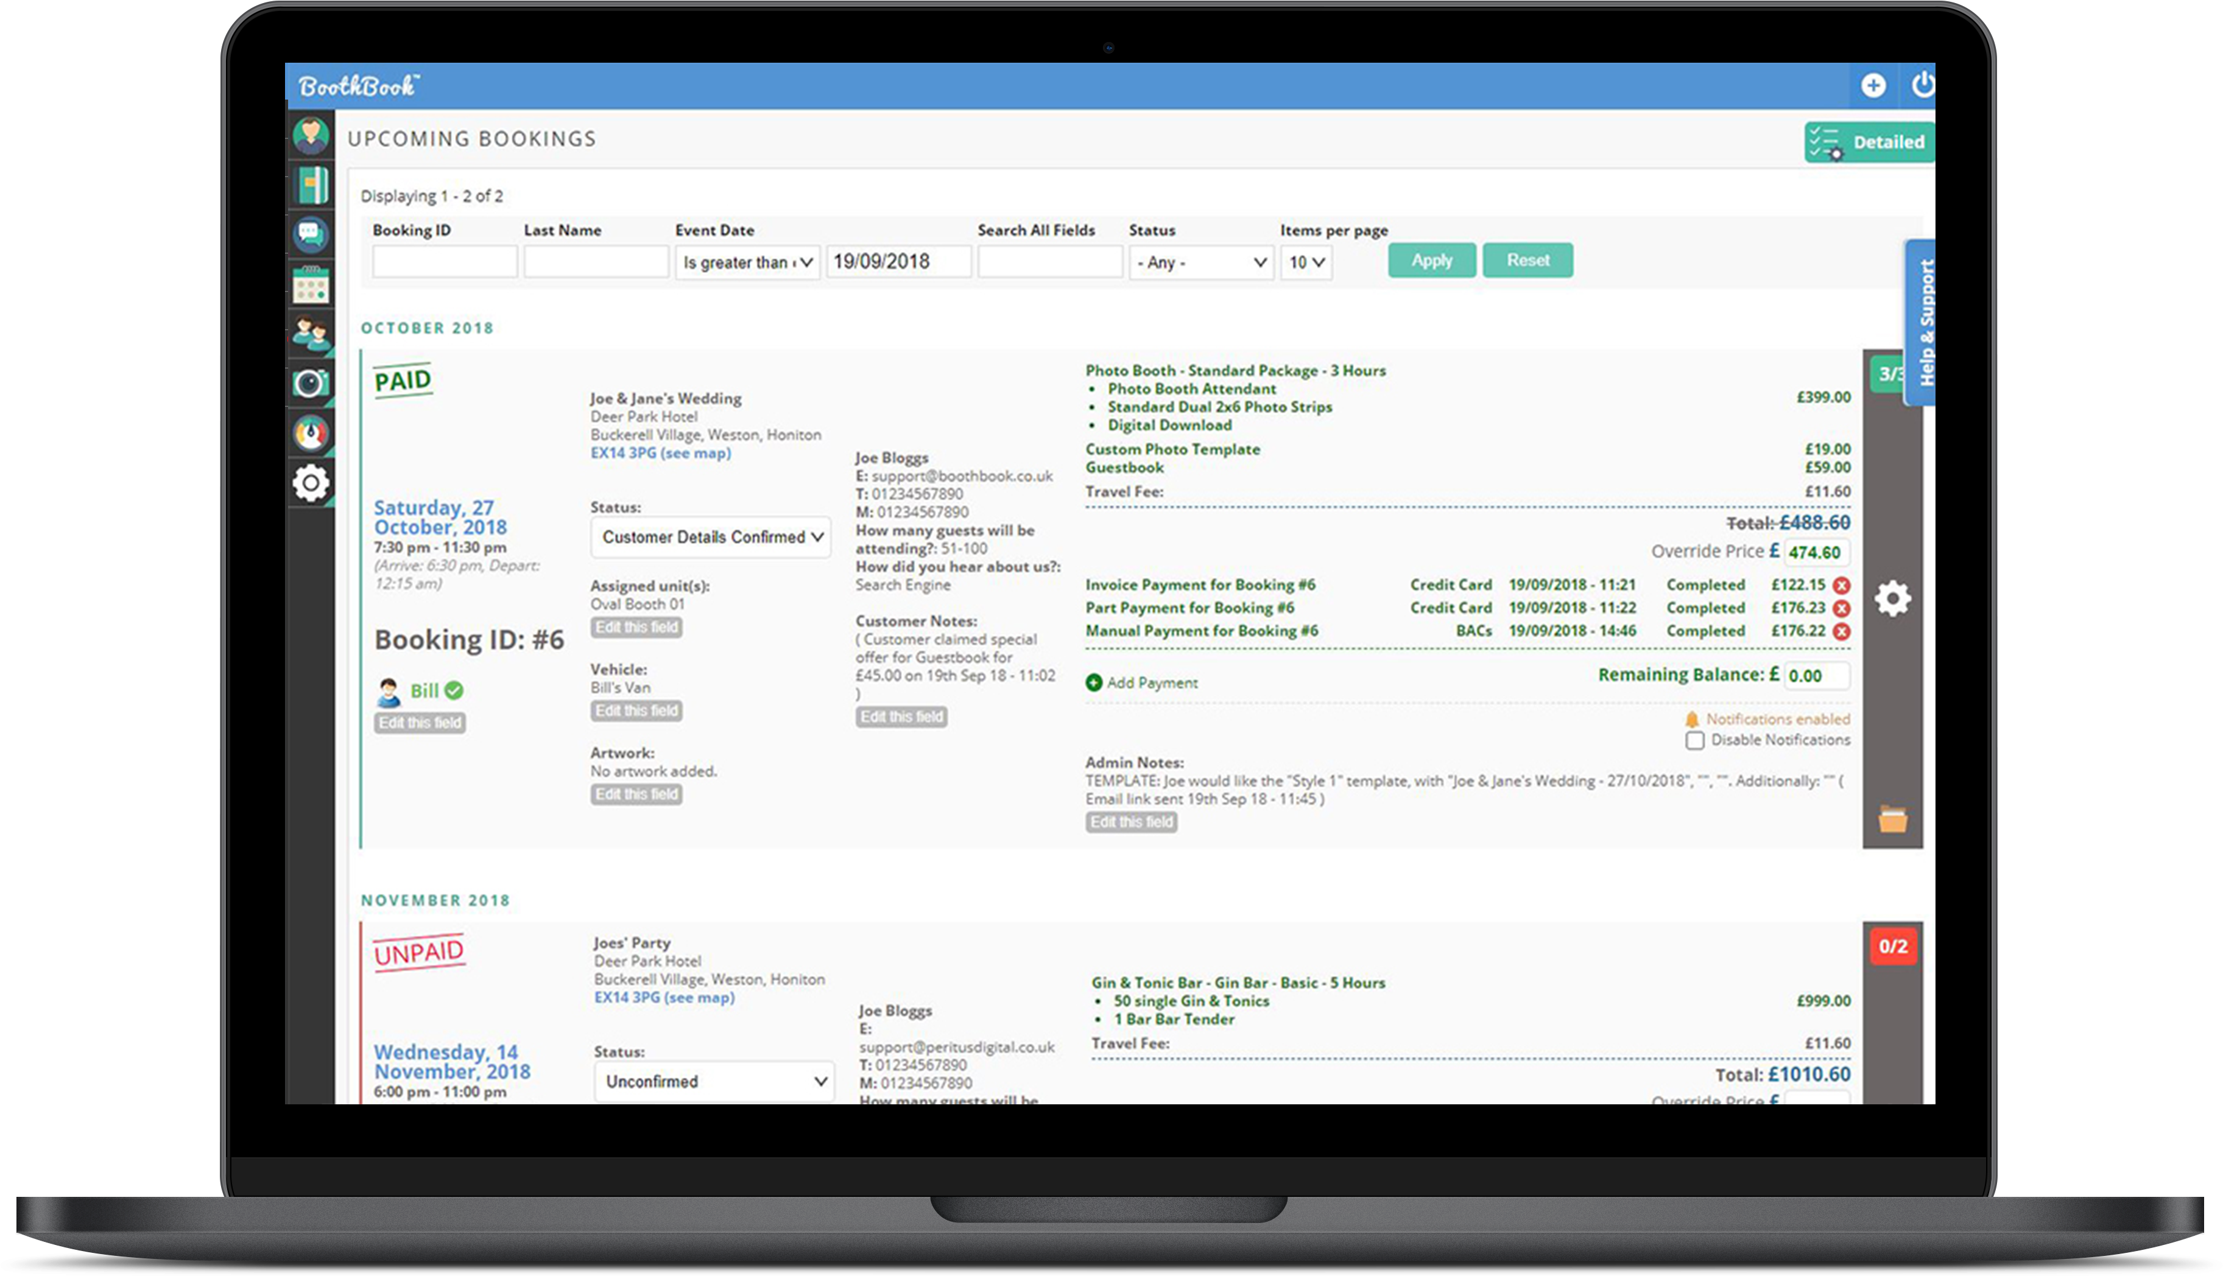The image size is (2223, 1276).
Task: Tick the Disable Notifications checkbox
Action: click(1694, 740)
